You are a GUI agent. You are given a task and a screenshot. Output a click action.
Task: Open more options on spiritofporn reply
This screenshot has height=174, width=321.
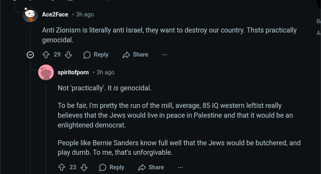click(x=180, y=167)
